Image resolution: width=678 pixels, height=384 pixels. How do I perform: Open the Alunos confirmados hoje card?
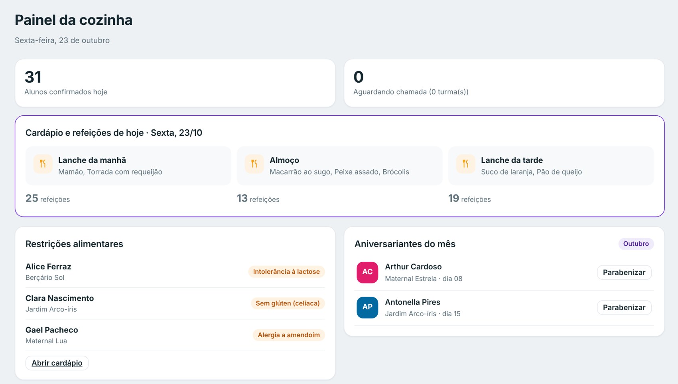[x=175, y=83]
